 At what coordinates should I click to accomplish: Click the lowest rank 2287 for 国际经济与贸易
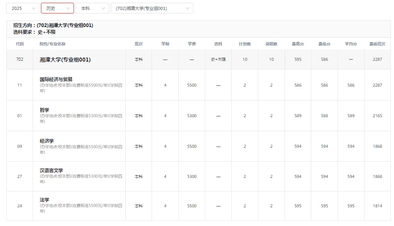[x=377, y=85]
